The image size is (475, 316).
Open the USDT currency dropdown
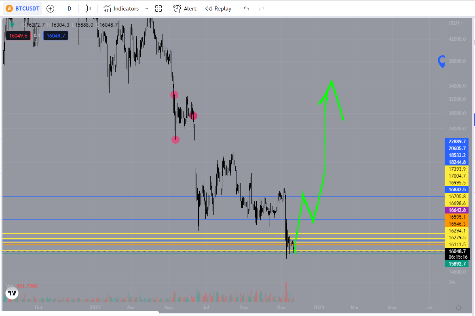pos(456,23)
